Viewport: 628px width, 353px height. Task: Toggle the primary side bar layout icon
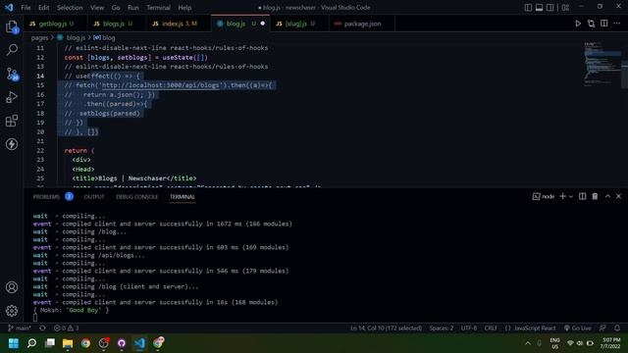pos(528,7)
